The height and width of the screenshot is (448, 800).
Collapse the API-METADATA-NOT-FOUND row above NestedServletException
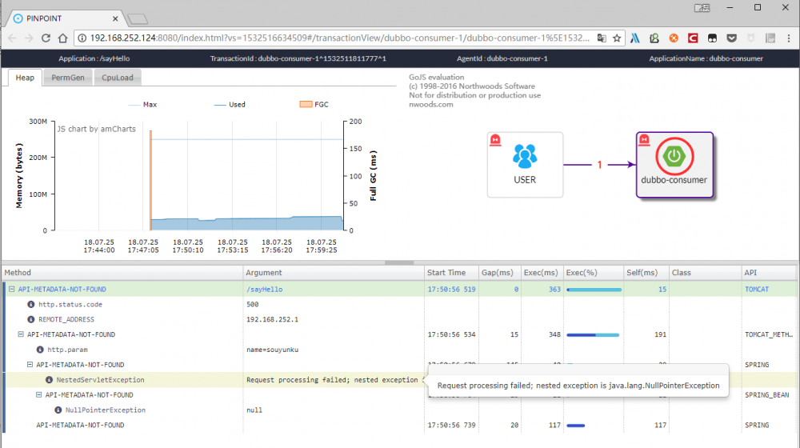point(30,364)
